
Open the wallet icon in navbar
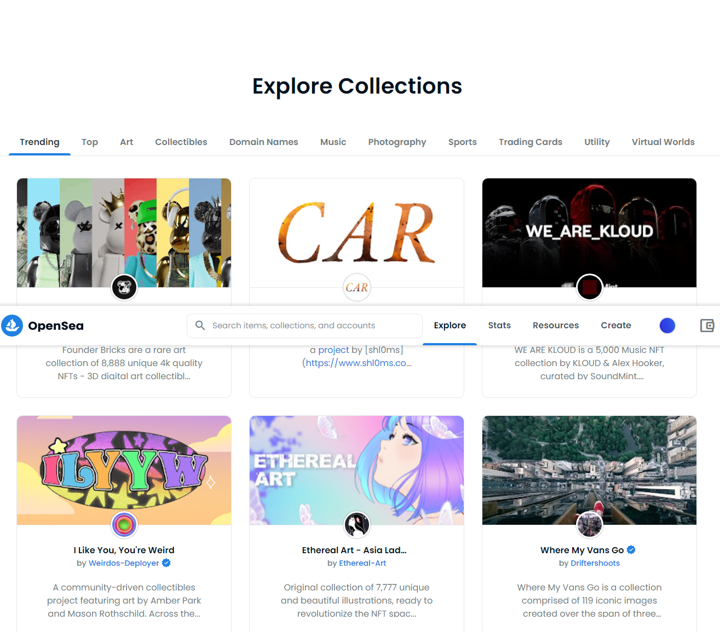707,326
